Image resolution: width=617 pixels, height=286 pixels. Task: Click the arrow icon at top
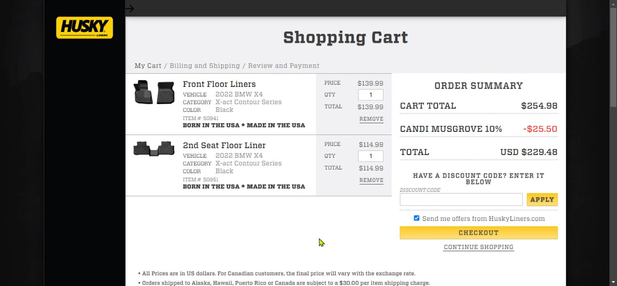pyautogui.click(x=130, y=9)
